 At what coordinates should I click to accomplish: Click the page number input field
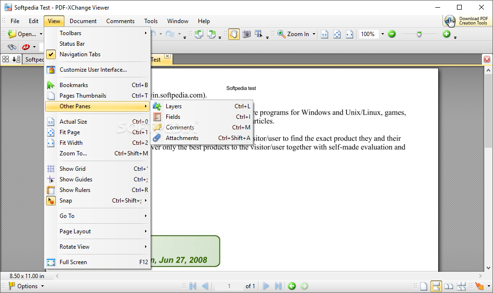point(229,286)
